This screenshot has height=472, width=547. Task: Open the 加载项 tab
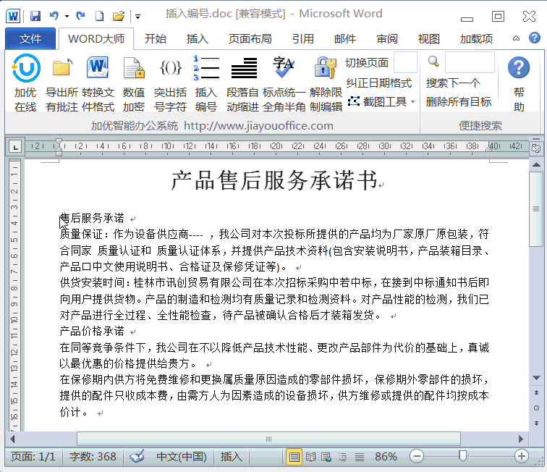click(476, 38)
